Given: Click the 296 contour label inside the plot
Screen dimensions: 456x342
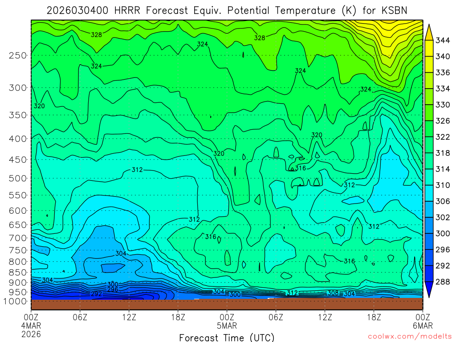Looking at the screenshot, I should pyautogui.click(x=113, y=289).
